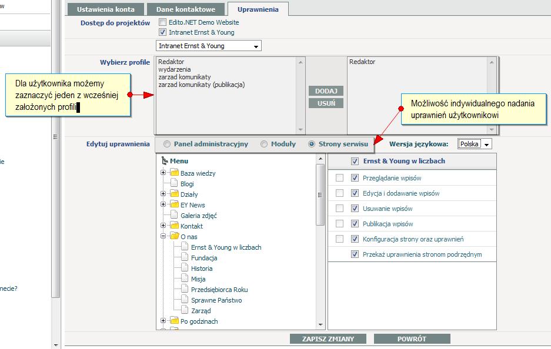Open Ernst & Young w liczbach tree item
This screenshot has width=551, height=349.
226,247
